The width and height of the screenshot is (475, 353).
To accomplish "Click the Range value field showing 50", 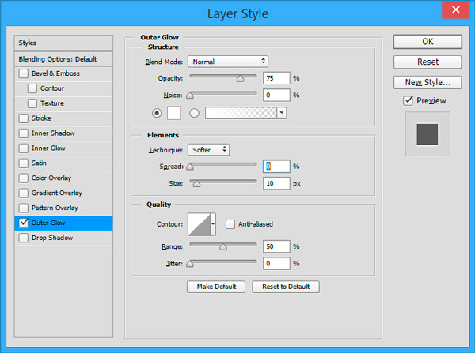I will pos(276,246).
